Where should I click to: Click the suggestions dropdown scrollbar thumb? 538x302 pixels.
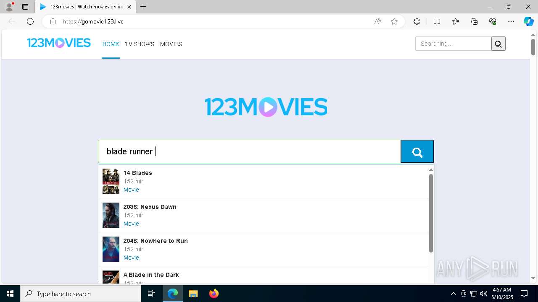click(431, 213)
